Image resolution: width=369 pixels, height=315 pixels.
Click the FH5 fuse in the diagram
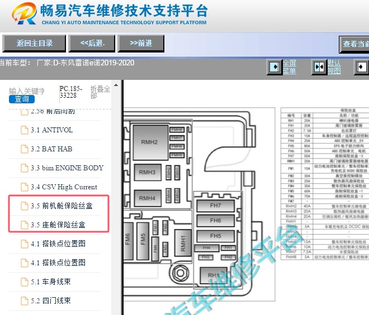pyautogui.click(x=216, y=236)
